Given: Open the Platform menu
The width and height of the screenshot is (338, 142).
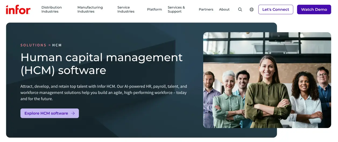Looking at the screenshot, I should pos(154,9).
